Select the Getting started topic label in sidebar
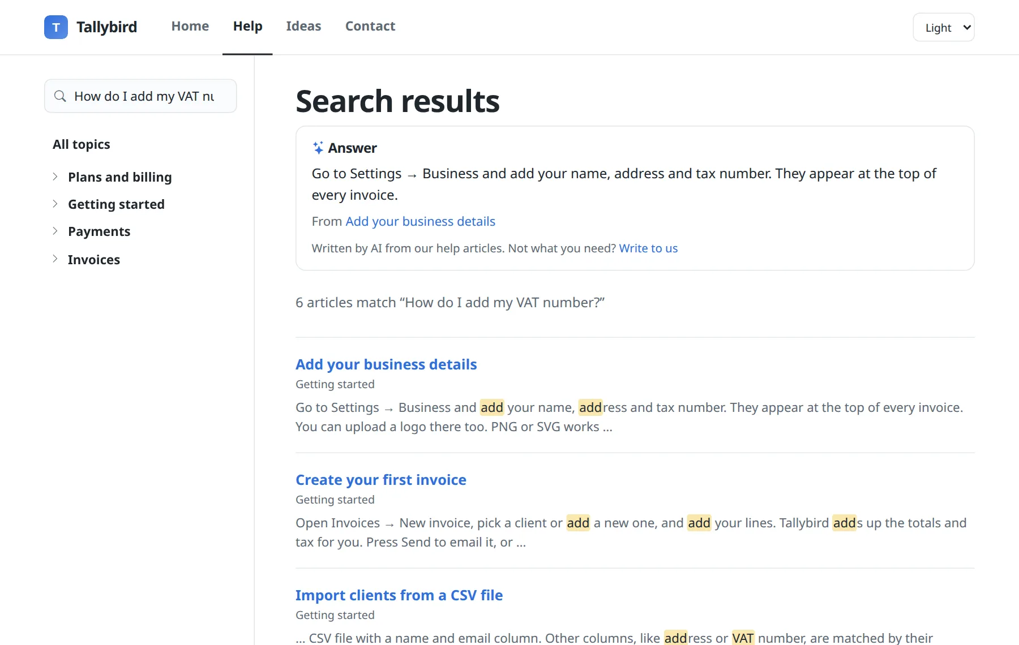Screen dimensions: 1019x645 [116, 204]
